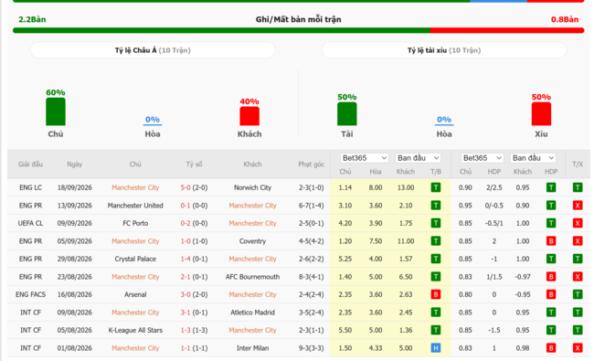Click the green T T/X badge in the Arsenal row
Viewport: 594px width, 361px height.
578,294
